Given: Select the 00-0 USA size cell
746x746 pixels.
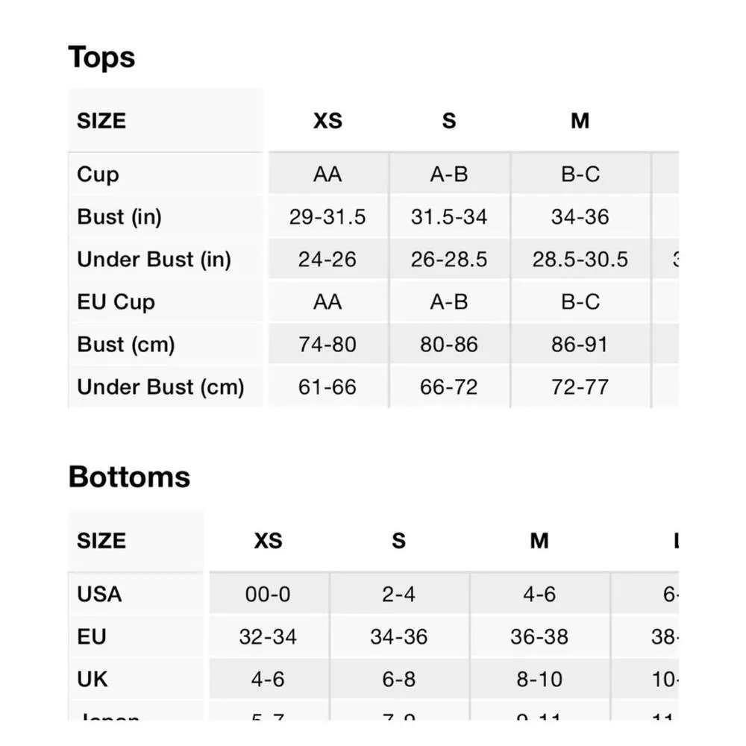Looking at the screenshot, I should 268,595.
